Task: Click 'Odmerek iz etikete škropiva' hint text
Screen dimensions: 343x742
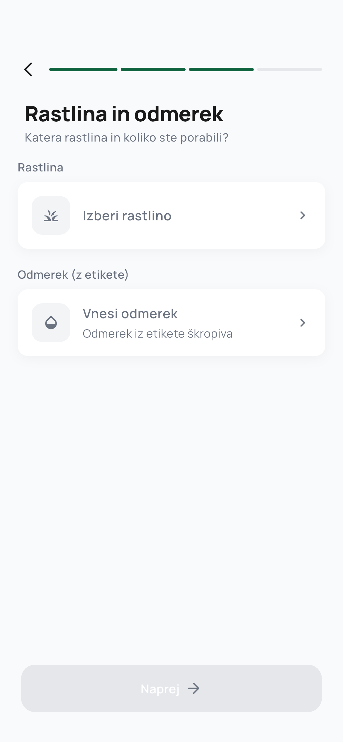Action: [157, 334]
